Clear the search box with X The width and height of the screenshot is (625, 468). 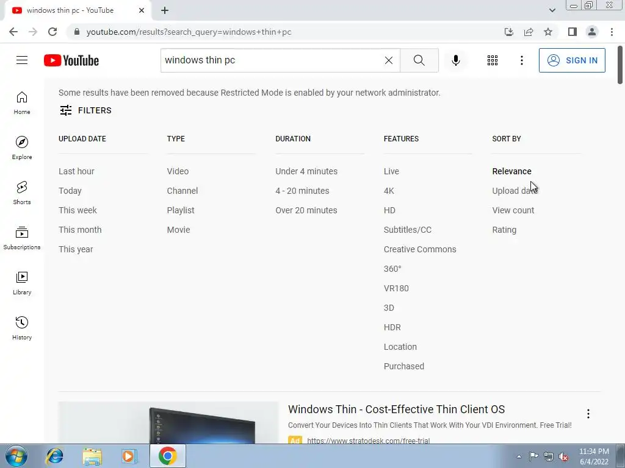pos(389,60)
